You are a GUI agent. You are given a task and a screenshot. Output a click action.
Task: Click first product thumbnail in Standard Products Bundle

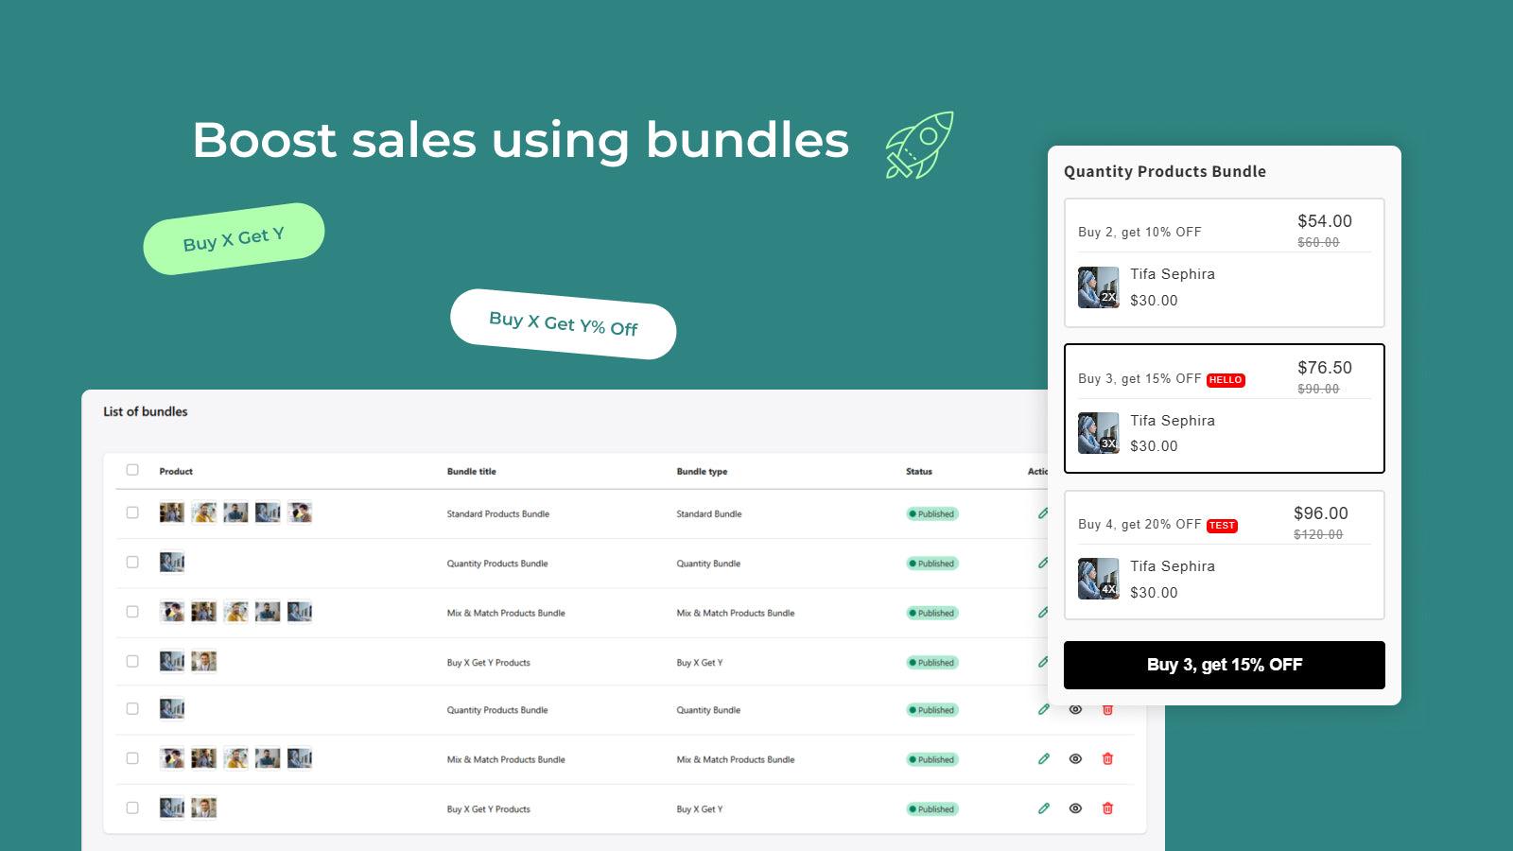172,511
